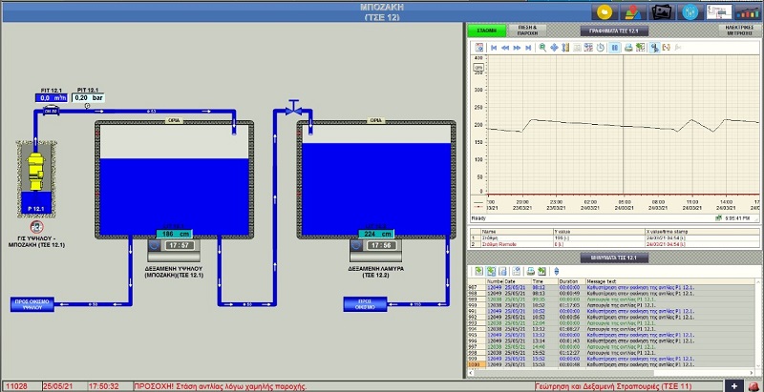
Task: Click the plus button in status bar
Action: tap(732, 385)
